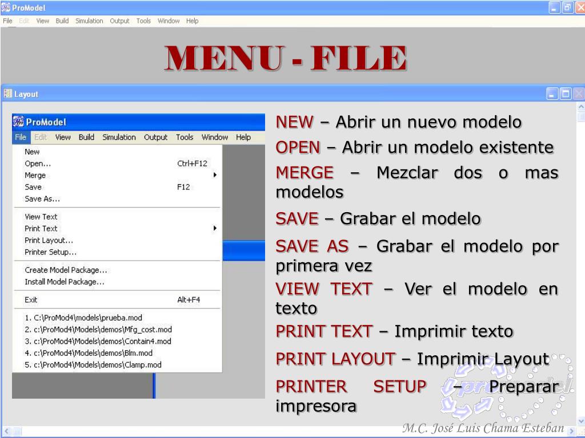Open View menu in inner ProModel window
The height and width of the screenshot is (438, 585).
click(63, 137)
